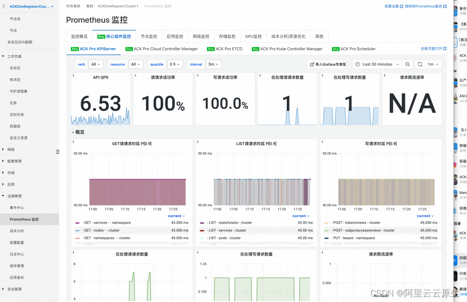Switch to the GPU监控 tab
This screenshot has width=467, height=302.
[254, 36]
